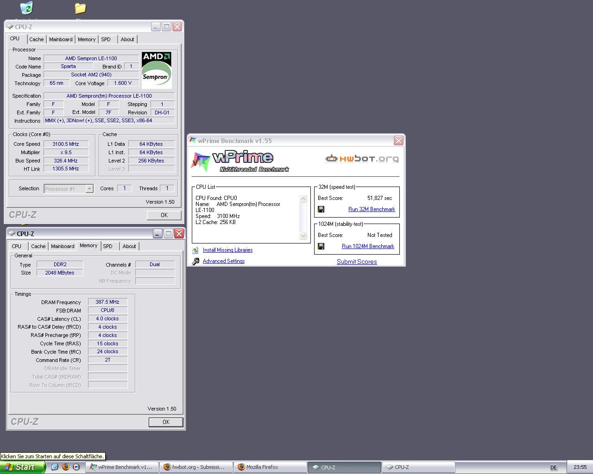Image resolution: width=593 pixels, height=474 pixels.
Task: Open About tab in bottom CPU-Z window
Action: (x=129, y=246)
